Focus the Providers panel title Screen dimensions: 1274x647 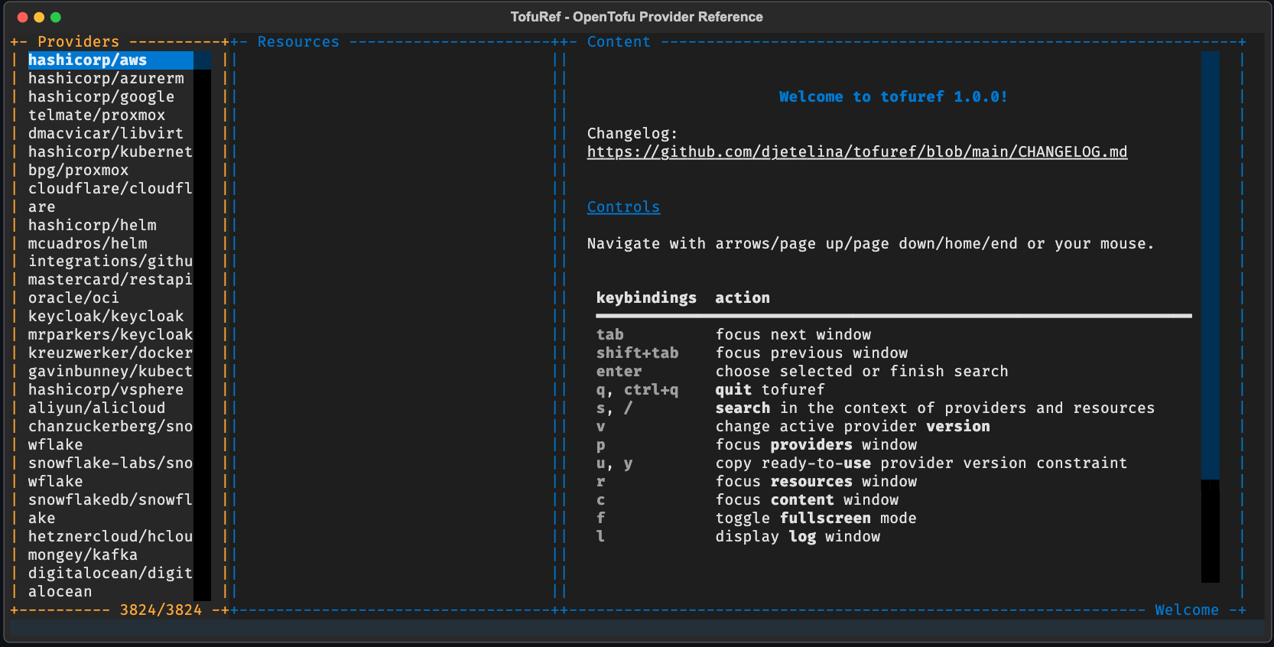pos(79,42)
